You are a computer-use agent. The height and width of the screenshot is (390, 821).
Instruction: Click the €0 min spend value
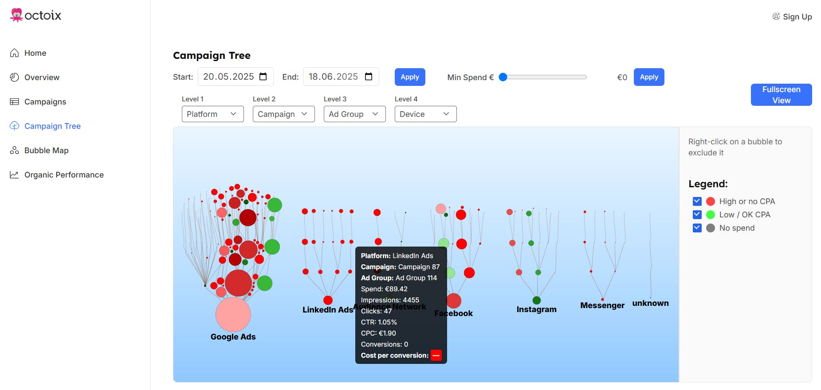[x=622, y=77]
